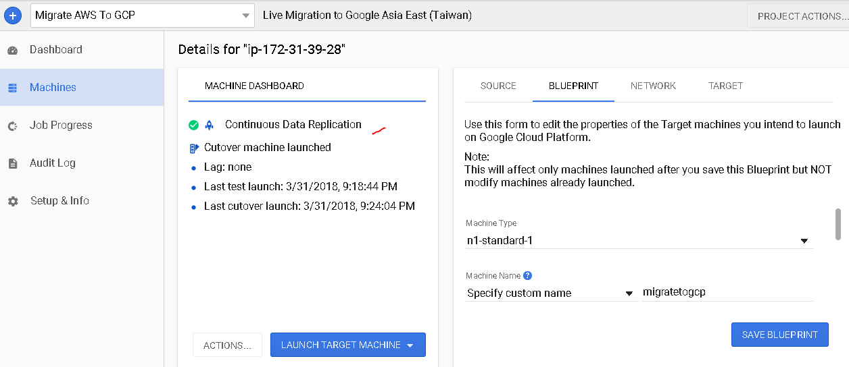849x367 pixels.
Task: Click the blue rocket launch icon
Action: click(x=210, y=125)
